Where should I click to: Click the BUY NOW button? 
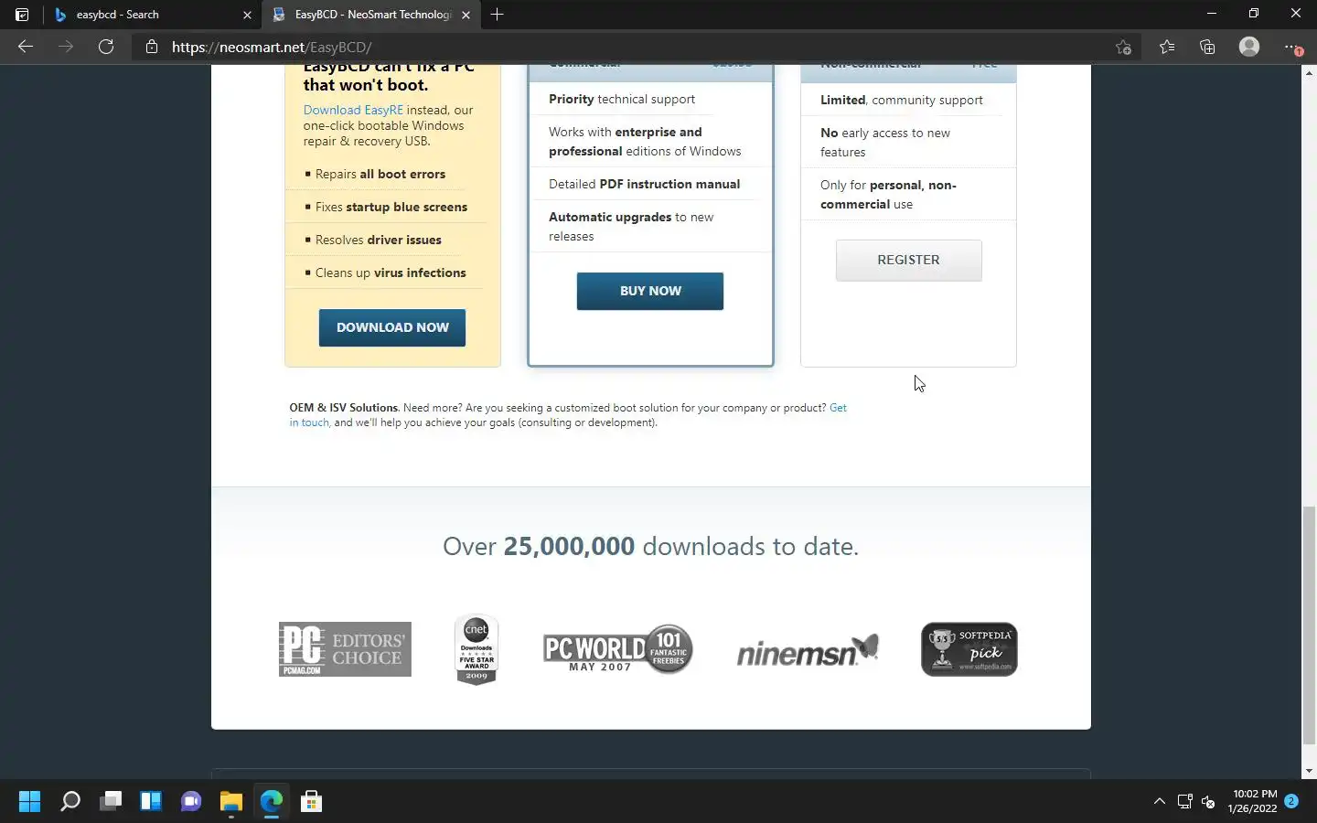[650, 291]
